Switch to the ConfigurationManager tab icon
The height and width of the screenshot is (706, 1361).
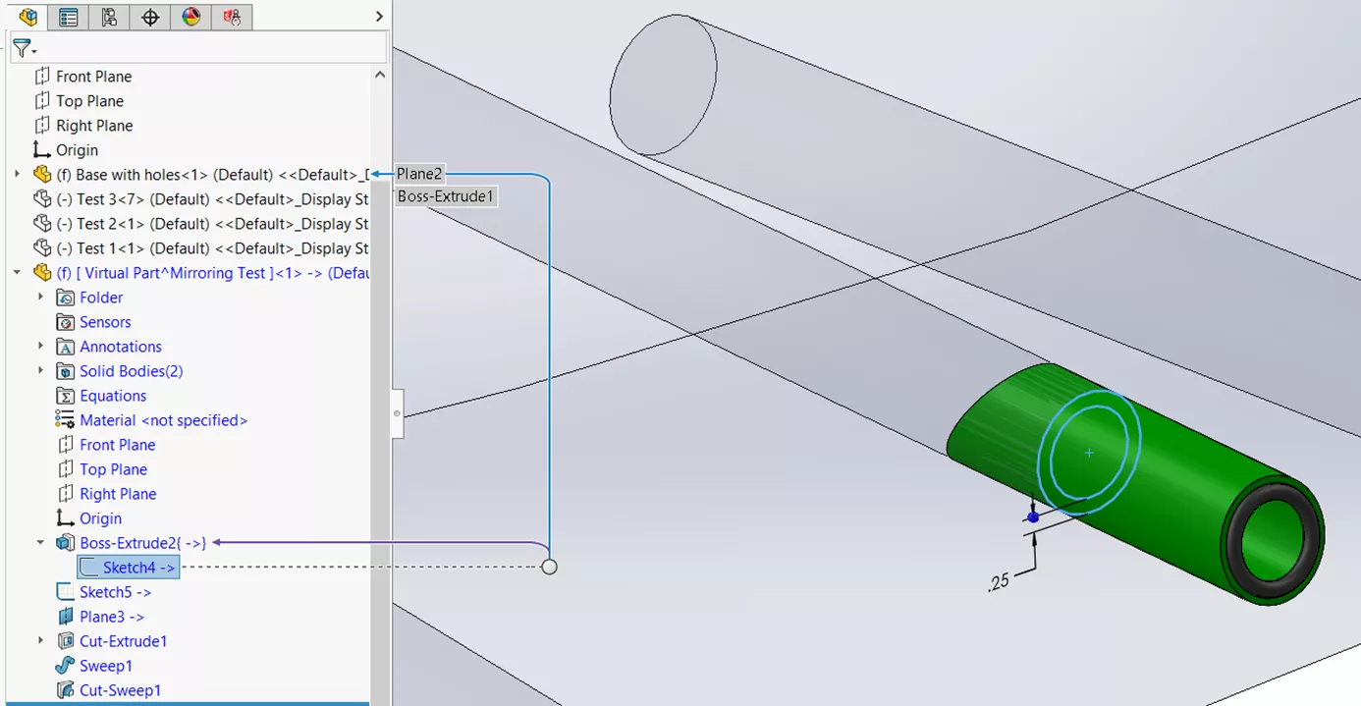(x=109, y=17)
